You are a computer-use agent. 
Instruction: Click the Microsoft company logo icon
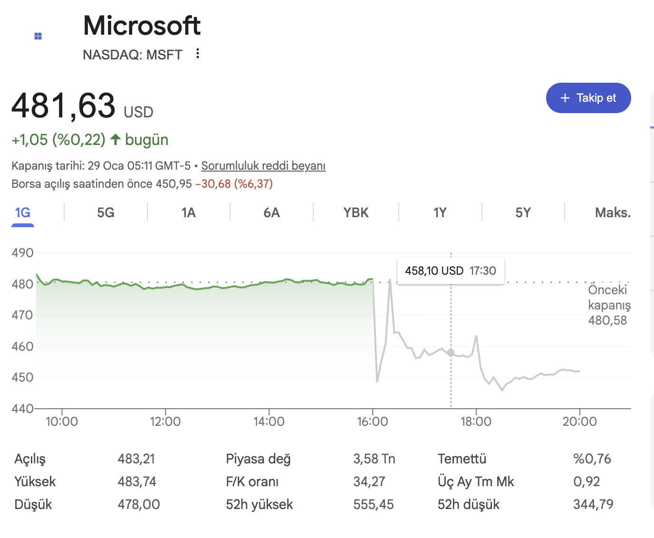[38, 36]
